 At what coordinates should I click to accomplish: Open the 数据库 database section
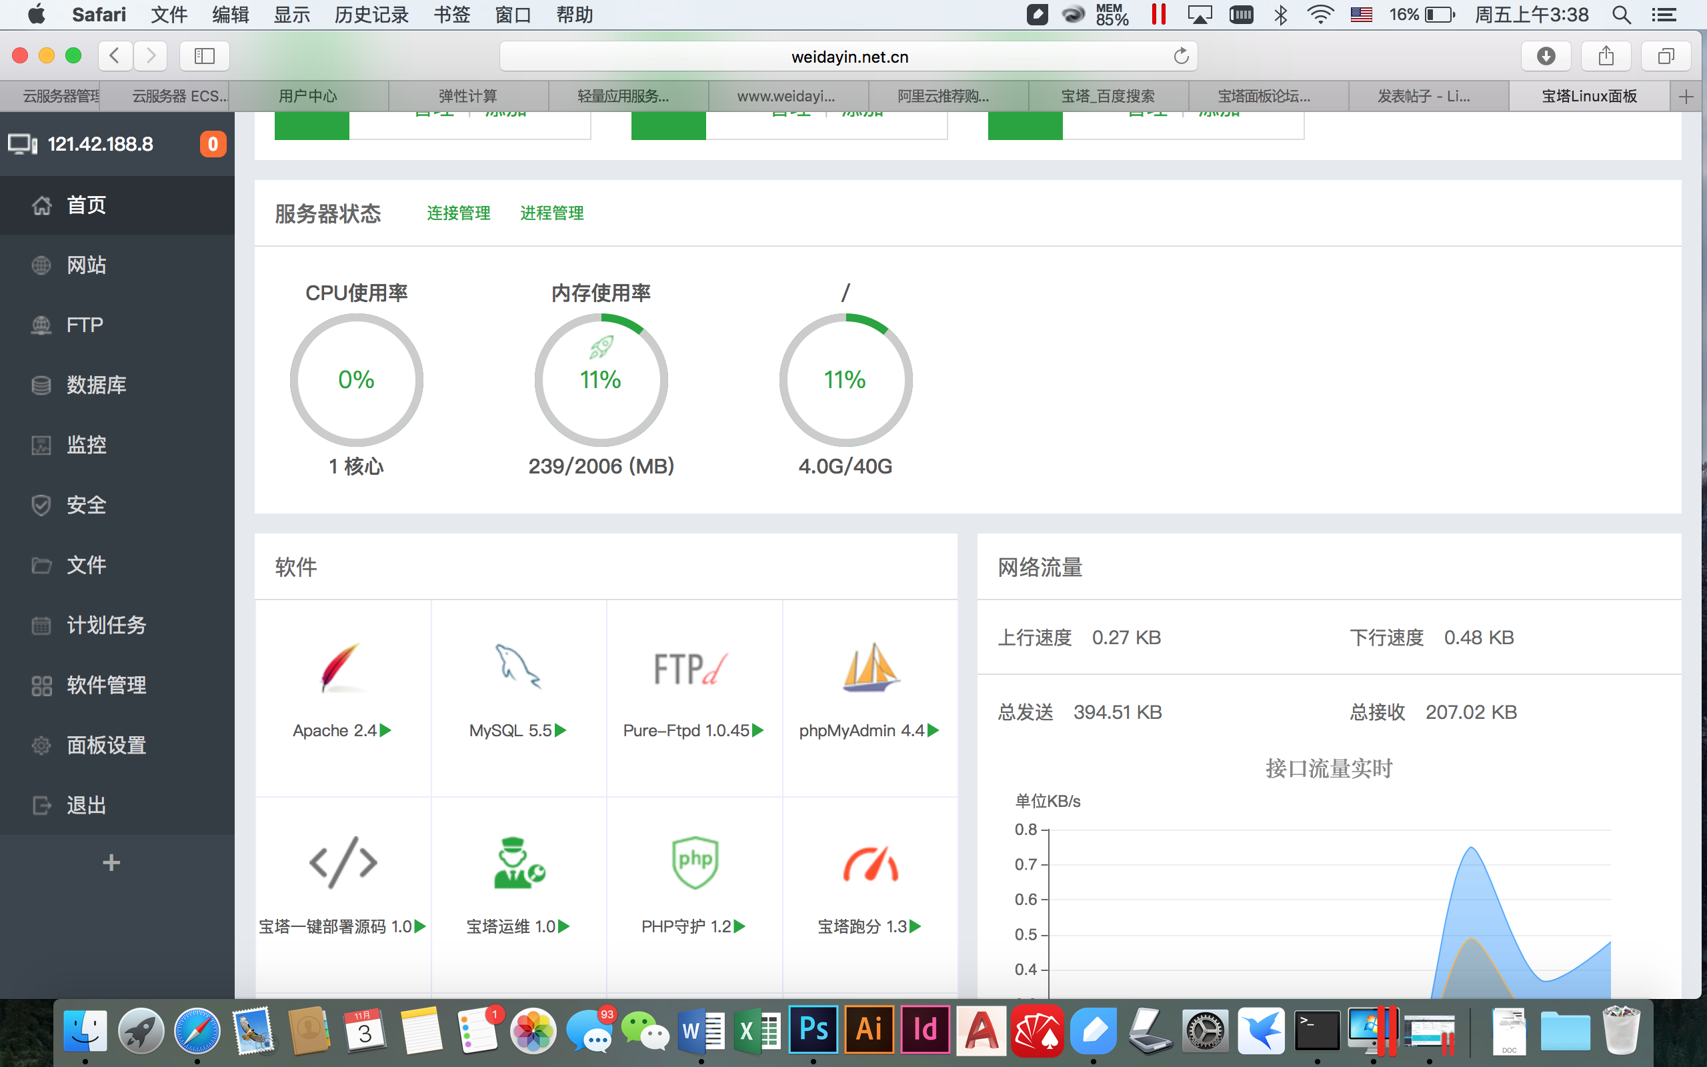click(x=117, y=385)
